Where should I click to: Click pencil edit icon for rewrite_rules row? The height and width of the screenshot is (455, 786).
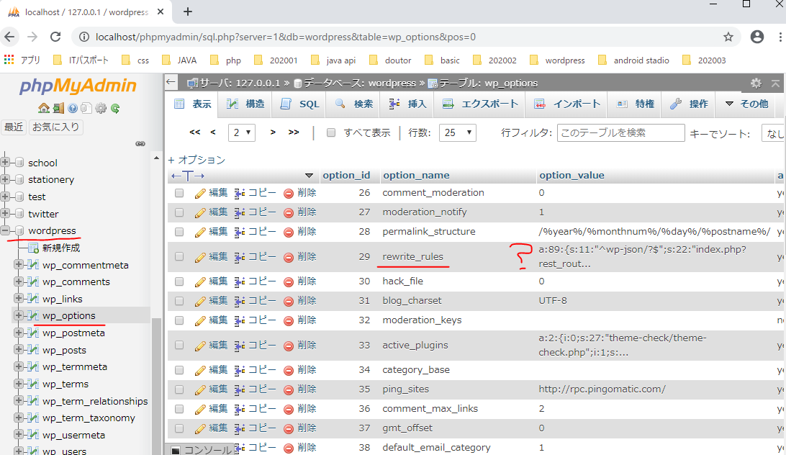200,257
